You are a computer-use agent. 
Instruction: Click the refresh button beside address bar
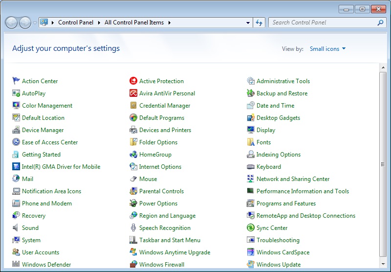pyautogui.click(x=259, y=23)
